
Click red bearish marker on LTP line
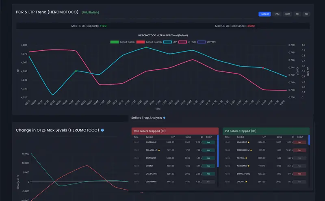[263, 68]
